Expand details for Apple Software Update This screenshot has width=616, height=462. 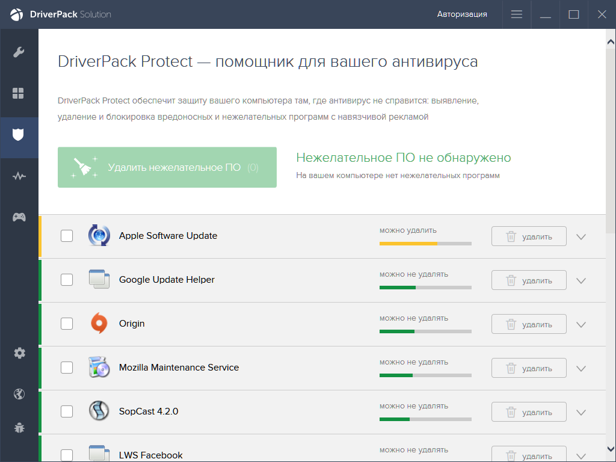(x=581, y=237)
